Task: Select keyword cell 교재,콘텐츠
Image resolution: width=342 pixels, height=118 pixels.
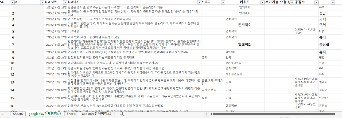Action: (x=213, y=90)
